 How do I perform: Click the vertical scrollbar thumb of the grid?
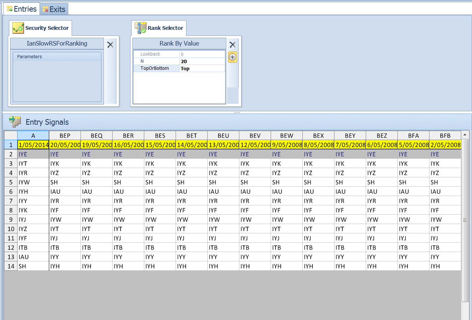[x=465, y=220]
